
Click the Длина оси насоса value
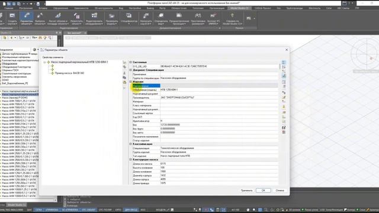219,164
